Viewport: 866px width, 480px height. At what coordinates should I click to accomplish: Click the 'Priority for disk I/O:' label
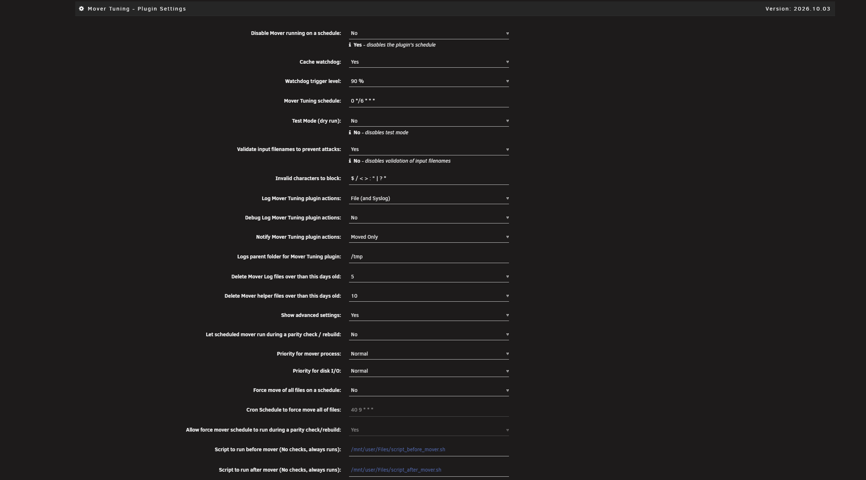[317, 371]
